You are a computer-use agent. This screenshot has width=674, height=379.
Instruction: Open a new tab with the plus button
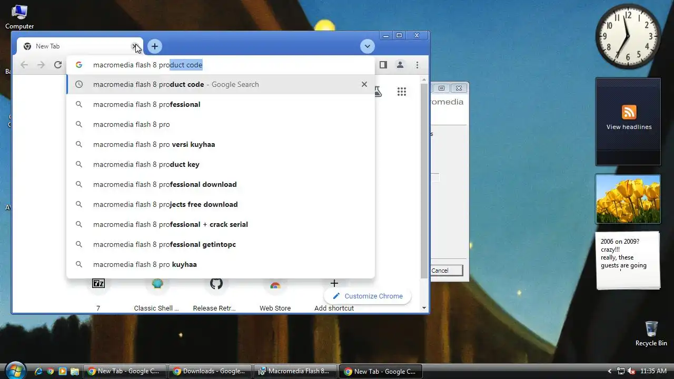(x=154, y=46)
